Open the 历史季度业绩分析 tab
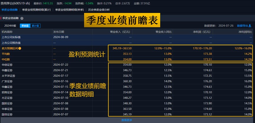This screenshot has height=123, width=255. [x=99, y=10]
